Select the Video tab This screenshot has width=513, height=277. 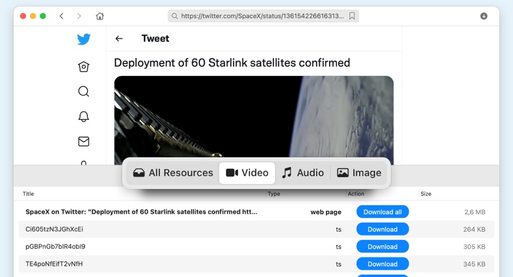click(247, 173)
